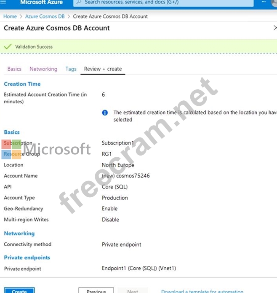This screenshot has width=277, height=293.
Task: Click the Networking section heading
Action: point(19,234)
